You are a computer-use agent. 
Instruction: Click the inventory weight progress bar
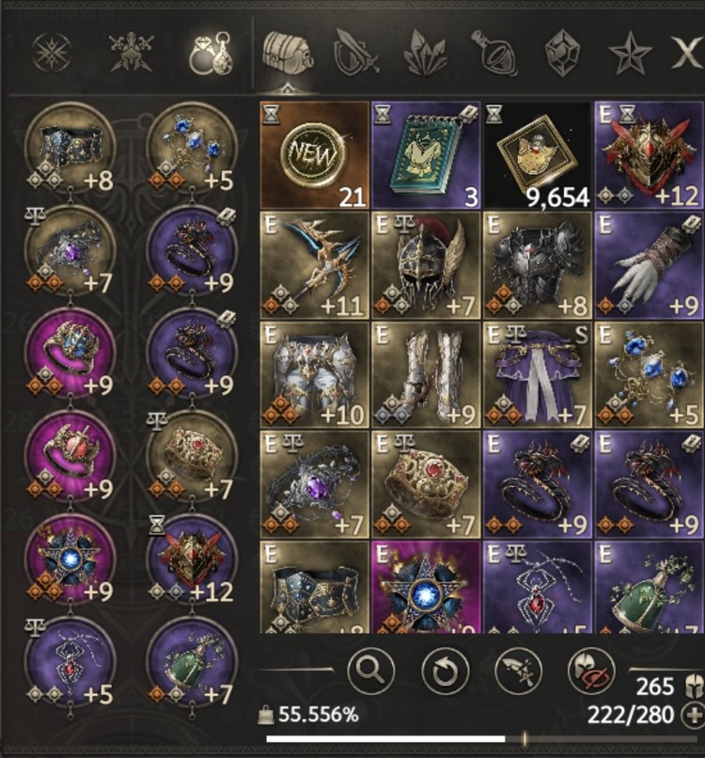[x=483, y=738]
